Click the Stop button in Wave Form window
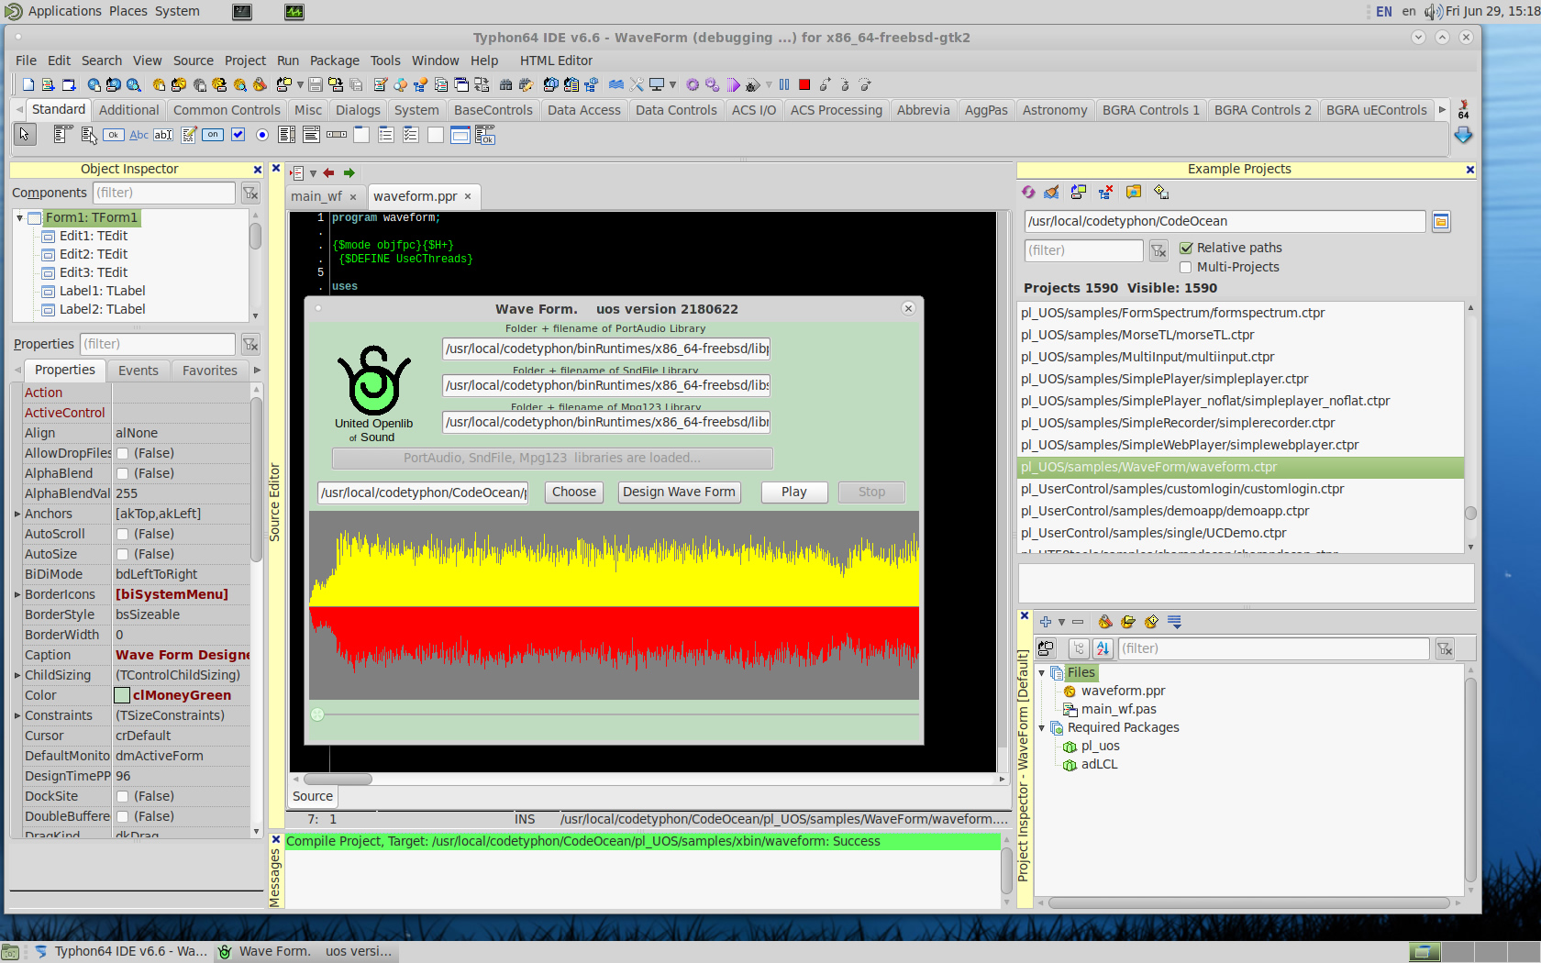This screenshot has height=963, width=1541. click(x=871, y=493)
